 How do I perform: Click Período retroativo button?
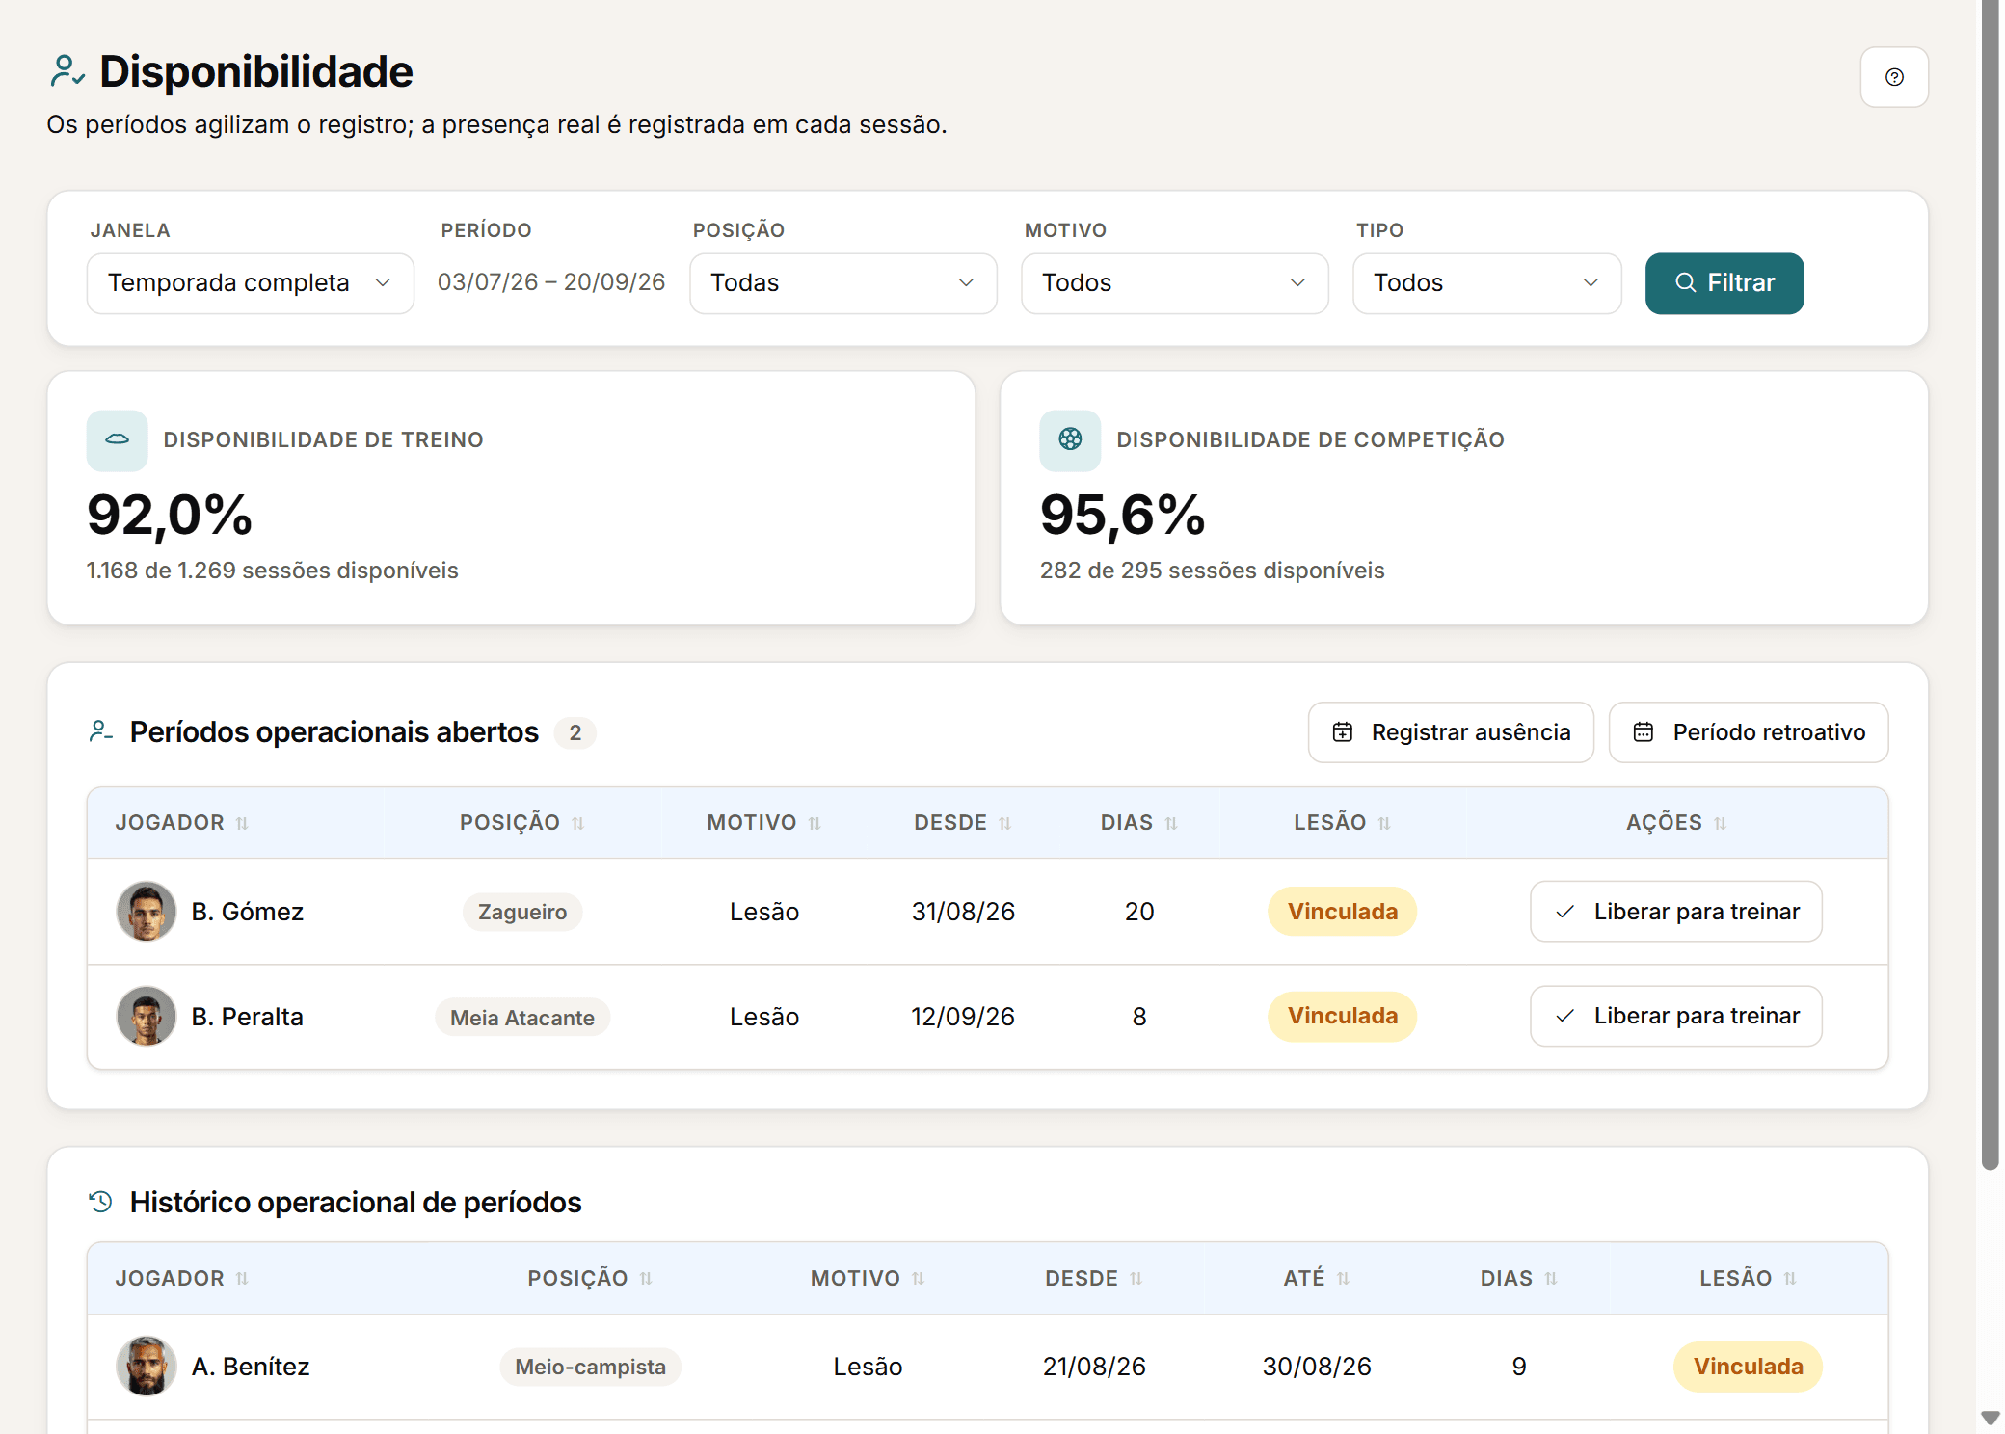(x=1749, y=732)
